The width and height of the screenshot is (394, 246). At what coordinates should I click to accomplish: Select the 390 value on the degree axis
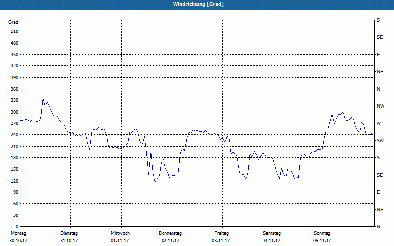click(15, 78)
